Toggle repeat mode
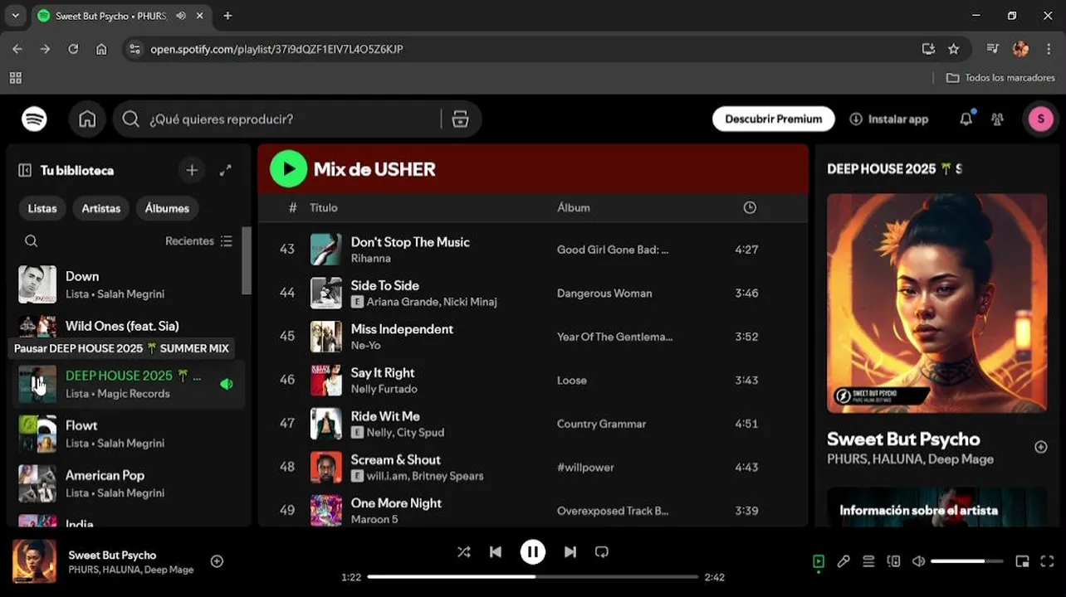1066x597 pixels. (x=602, y=552)
